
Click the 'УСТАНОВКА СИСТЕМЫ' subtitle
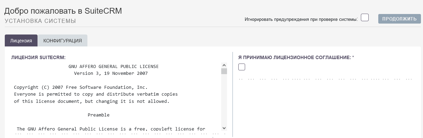pos(40,21)
